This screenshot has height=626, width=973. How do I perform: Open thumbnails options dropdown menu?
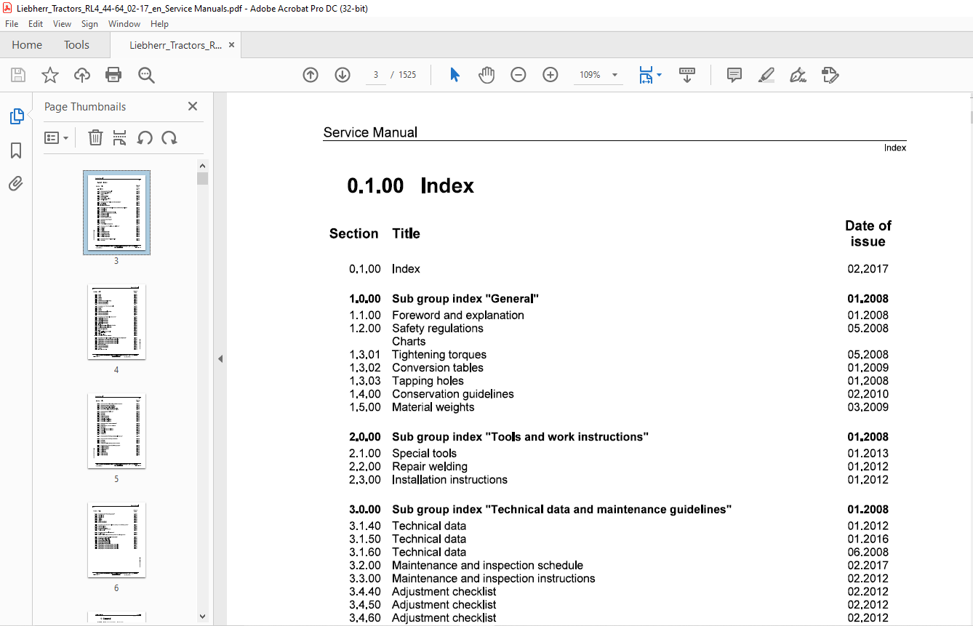tap(56, 137)
